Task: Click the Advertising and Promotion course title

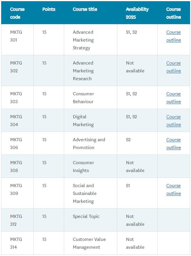Action: [x=89, y=144]
